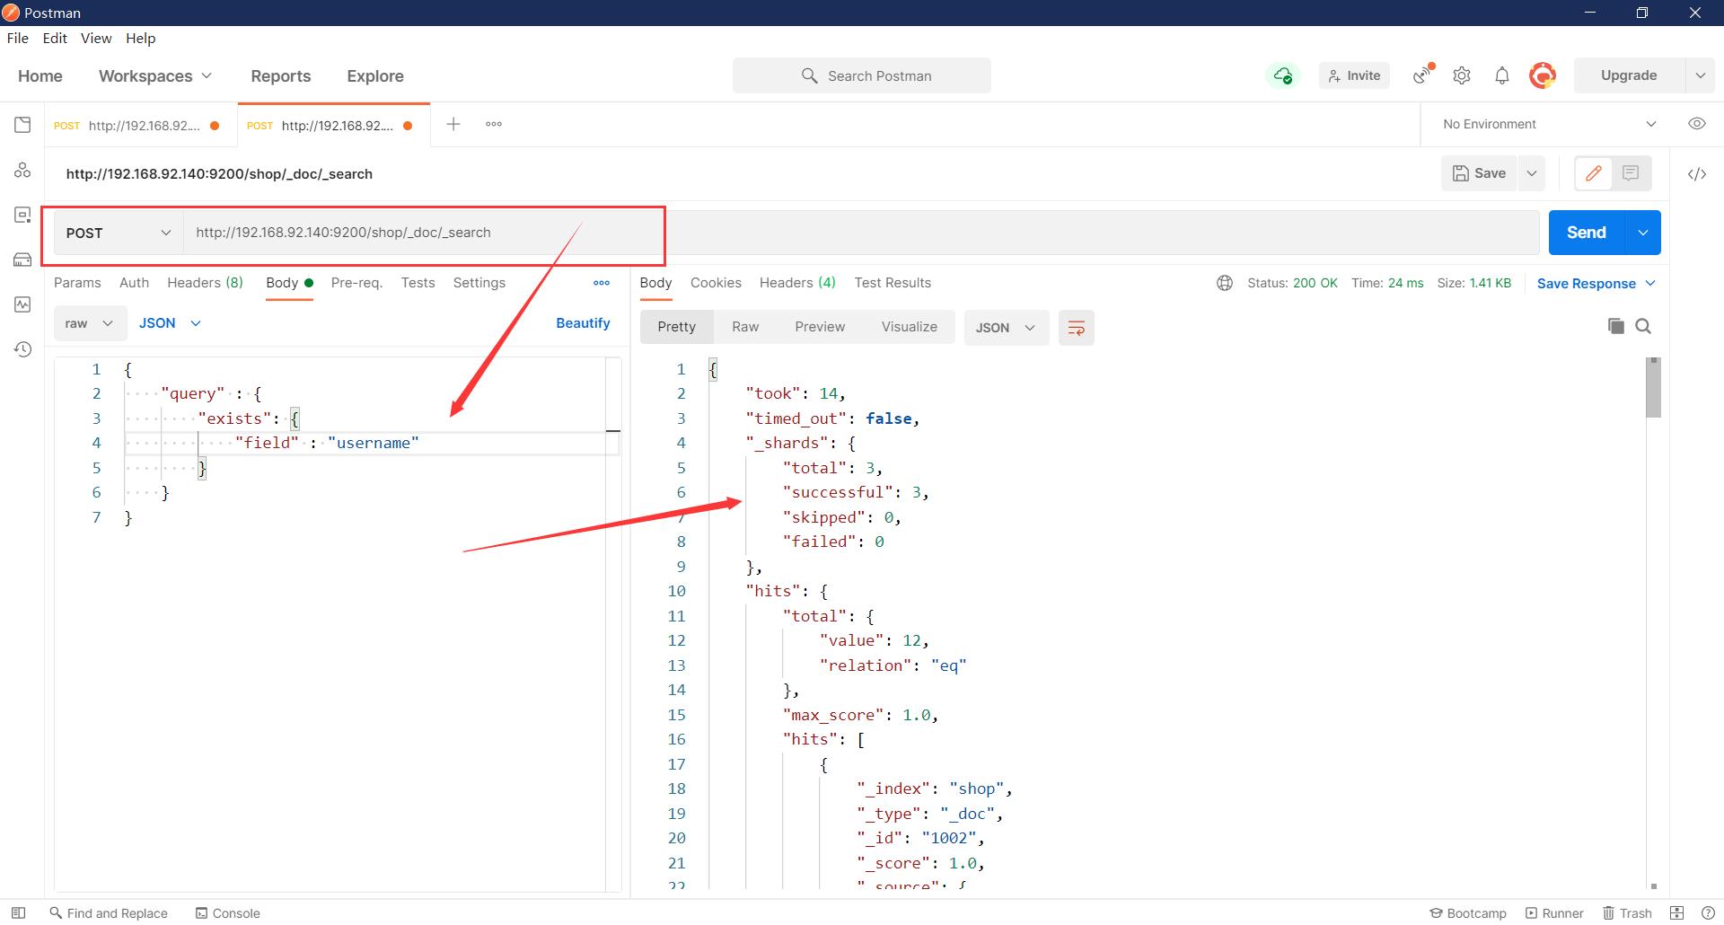Viewport: 1724px width, 925px height.
Task: Open the APIs sidebar icon
Action: 22,170
